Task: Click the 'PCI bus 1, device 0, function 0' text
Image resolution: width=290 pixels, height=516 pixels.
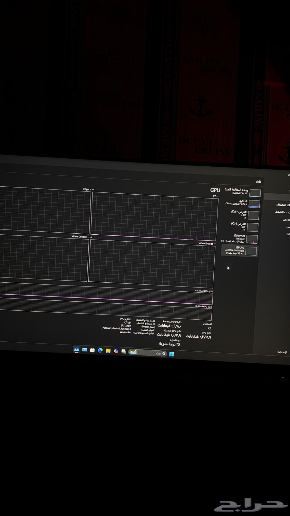Action: (x=117, y=328)
